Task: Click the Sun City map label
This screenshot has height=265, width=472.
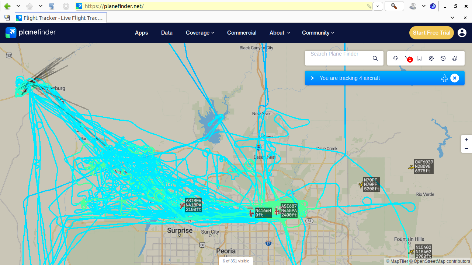Action: click(210, 232)
